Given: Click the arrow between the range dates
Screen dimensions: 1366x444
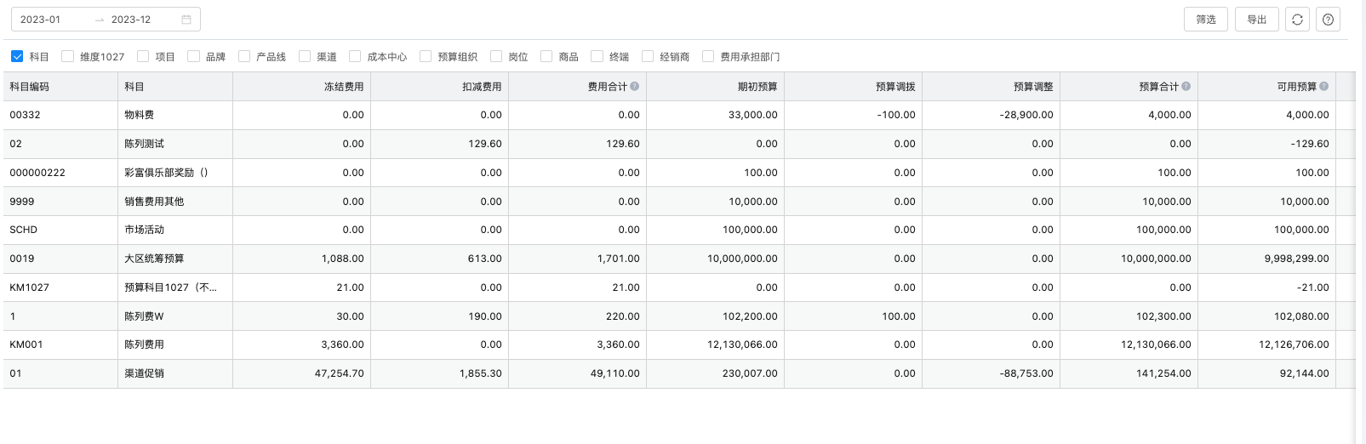Looking at the screenshot, I should point(100,20).
